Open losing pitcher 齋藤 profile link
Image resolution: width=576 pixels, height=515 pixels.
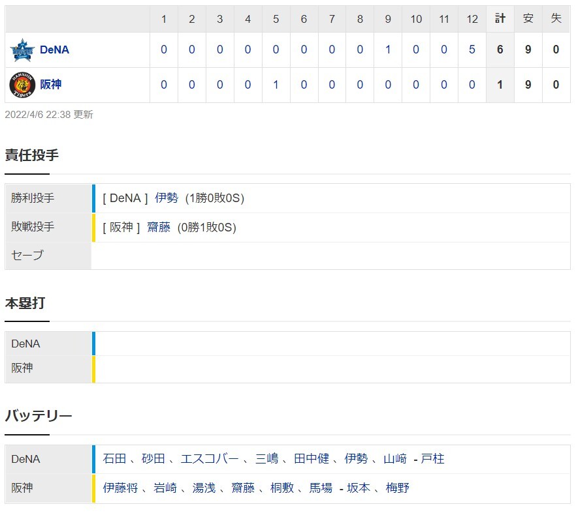tap(159, 228)
